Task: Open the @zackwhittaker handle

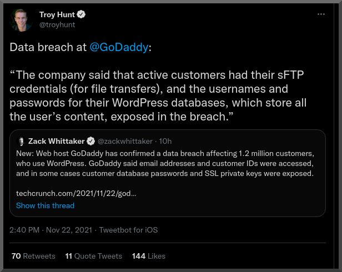Action: click(x=127, y=141)
